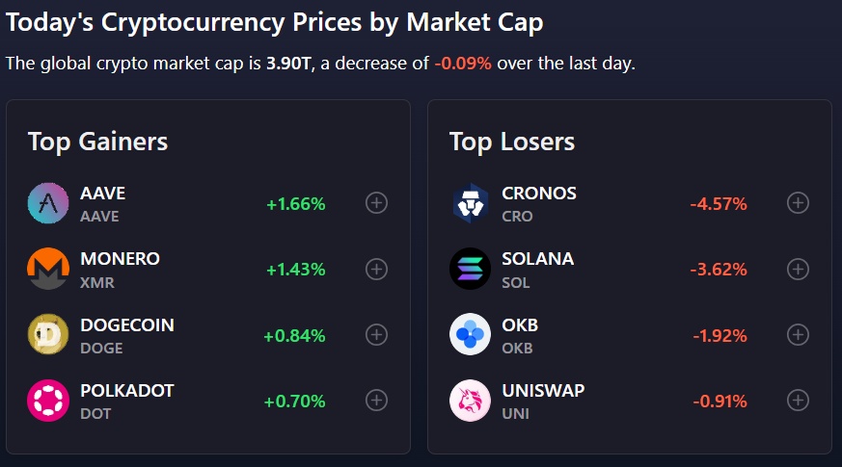Click the Monero coin logo icon
Viewport: 842px width, 467px height.
(48, 269)
